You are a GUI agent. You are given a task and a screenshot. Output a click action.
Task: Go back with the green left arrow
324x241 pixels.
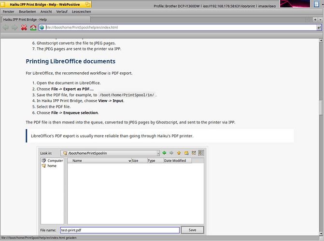pyautogui.click(x=6, y=27)
